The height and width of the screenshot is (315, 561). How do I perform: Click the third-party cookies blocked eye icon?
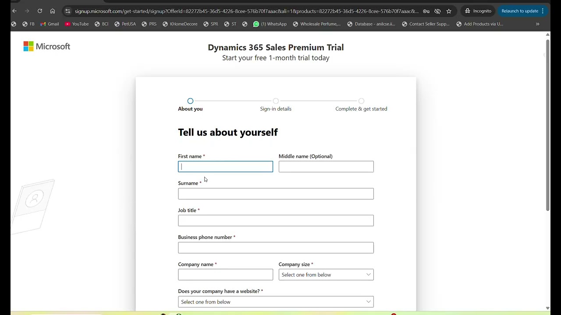coord(437,11)
